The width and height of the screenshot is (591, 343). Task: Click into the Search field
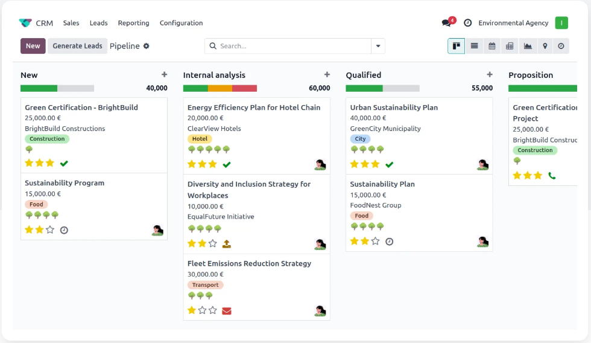(x=288, y=46)
